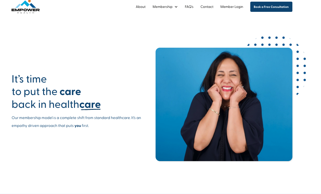Open the Member Login link
Screen dimensions: 321x194
(232, 7)
